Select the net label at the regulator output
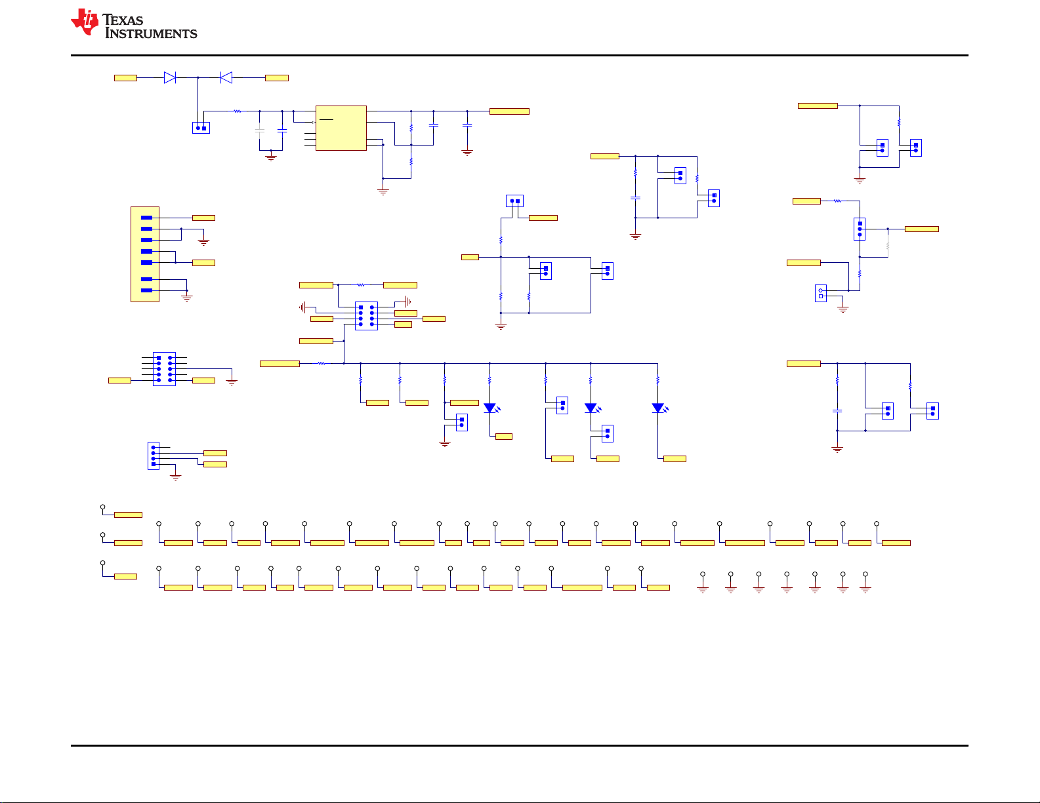 [x=509, y=111]
